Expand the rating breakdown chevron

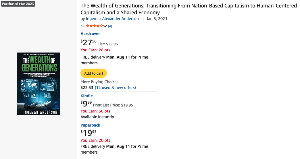click(105, 26)
